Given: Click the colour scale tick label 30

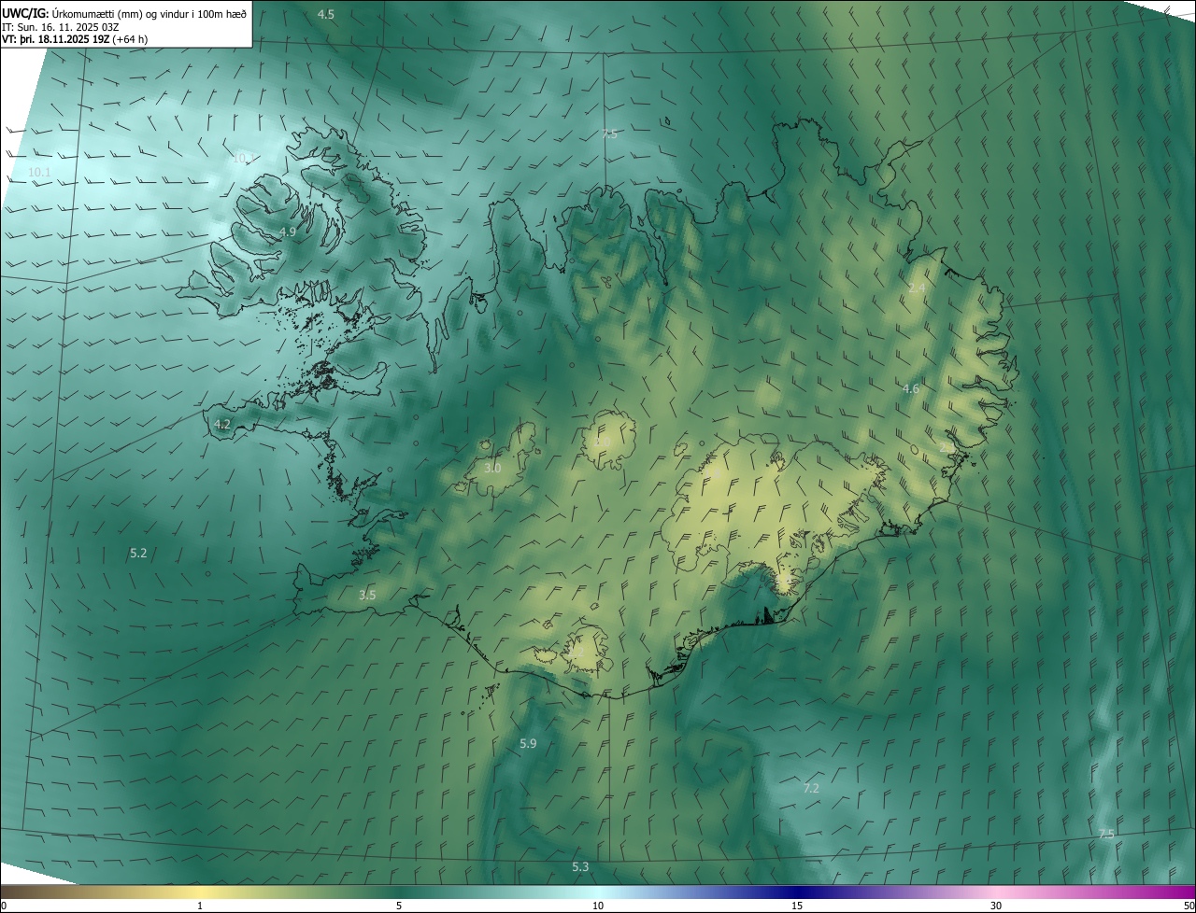Looking at the screenshot, I should point(996,906).
